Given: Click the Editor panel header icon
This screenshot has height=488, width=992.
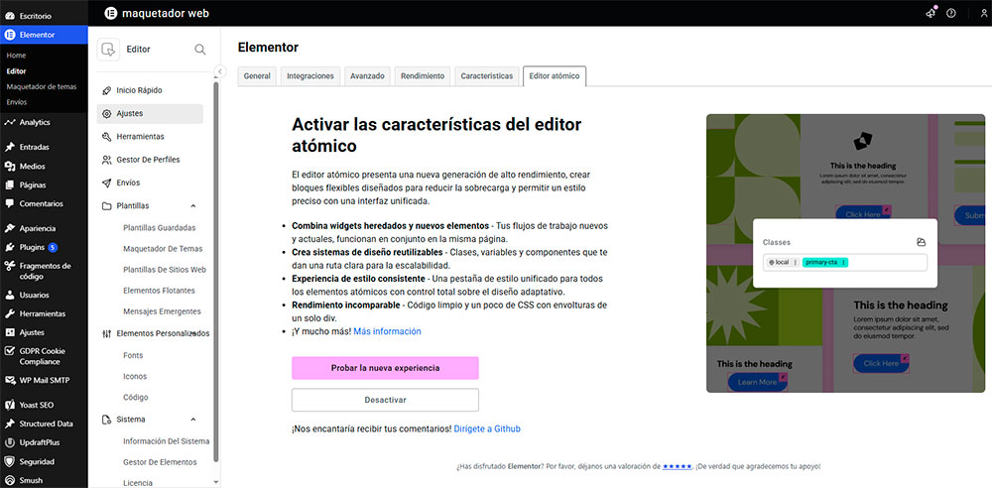Looking at the screenshot, I should (x=108, y=50).
